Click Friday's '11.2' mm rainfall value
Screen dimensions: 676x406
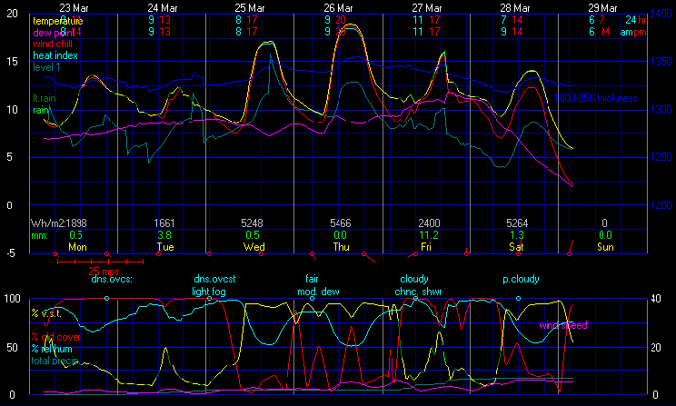[429, 235]
